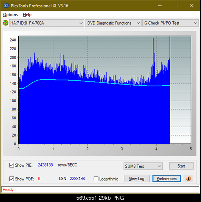The height and width of the screenshot is (202, 201).
Task: Expand the SUM8 Test dropdown
Action: 143,166
